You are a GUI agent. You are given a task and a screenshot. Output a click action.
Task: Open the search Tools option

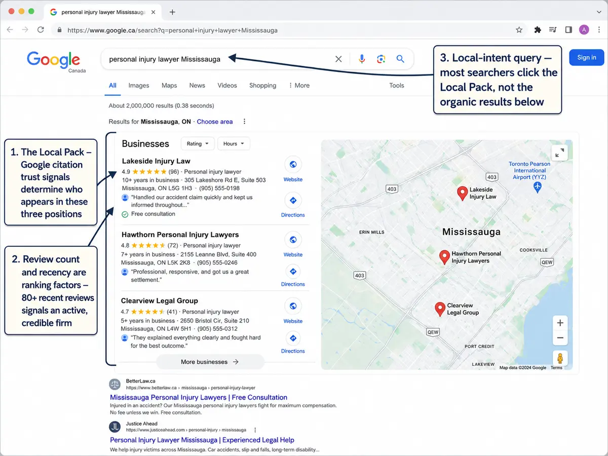tap(397, 86)
